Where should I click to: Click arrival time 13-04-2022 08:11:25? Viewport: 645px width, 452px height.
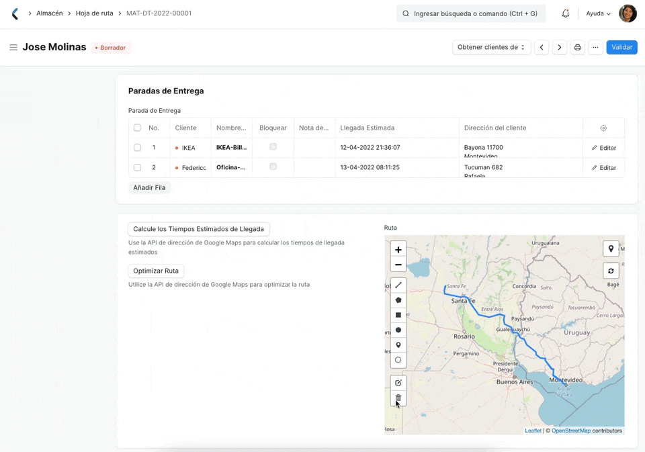coord(370,167)
